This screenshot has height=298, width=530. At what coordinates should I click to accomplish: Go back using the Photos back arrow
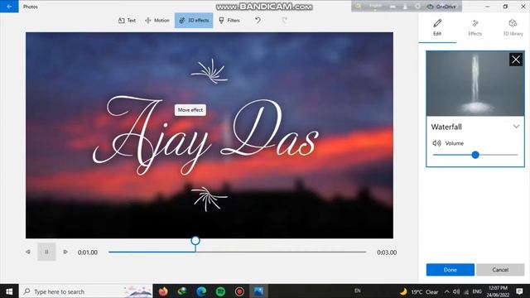point(9,6)
